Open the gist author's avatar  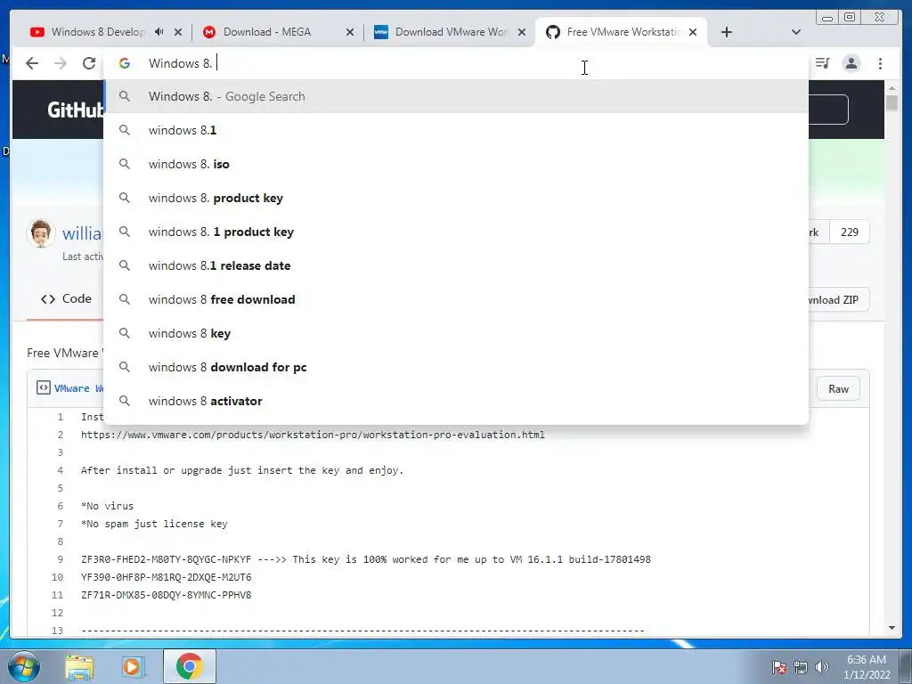(x=41, y=233)
